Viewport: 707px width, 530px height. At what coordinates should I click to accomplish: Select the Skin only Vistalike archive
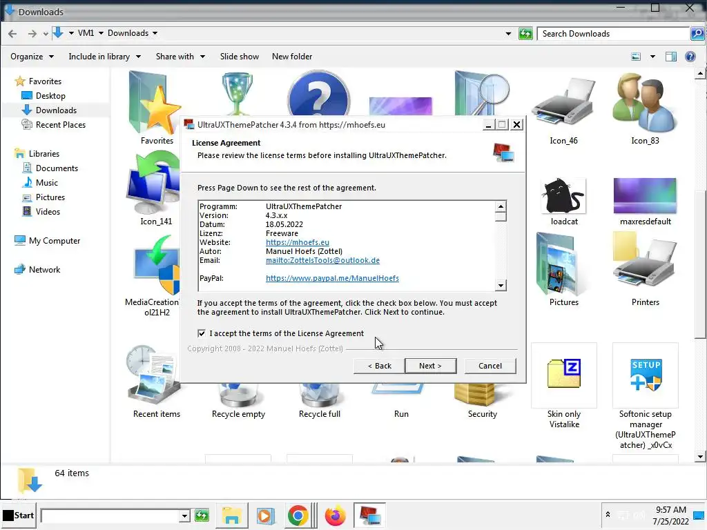coord(563,386)
